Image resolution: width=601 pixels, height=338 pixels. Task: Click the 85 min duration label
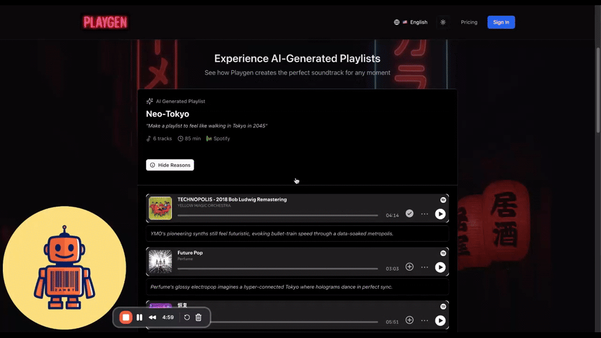[189, 138]
